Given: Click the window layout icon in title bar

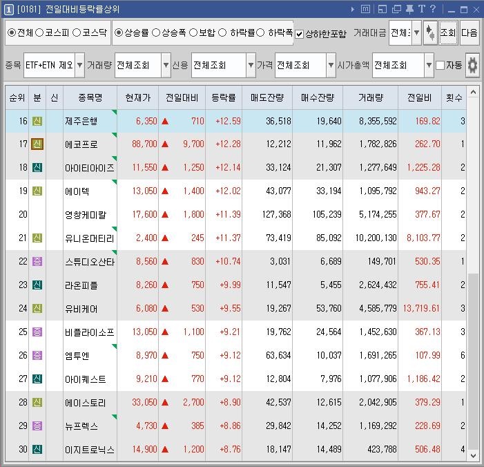Looking at the screenshot, I should click(382, 9).
